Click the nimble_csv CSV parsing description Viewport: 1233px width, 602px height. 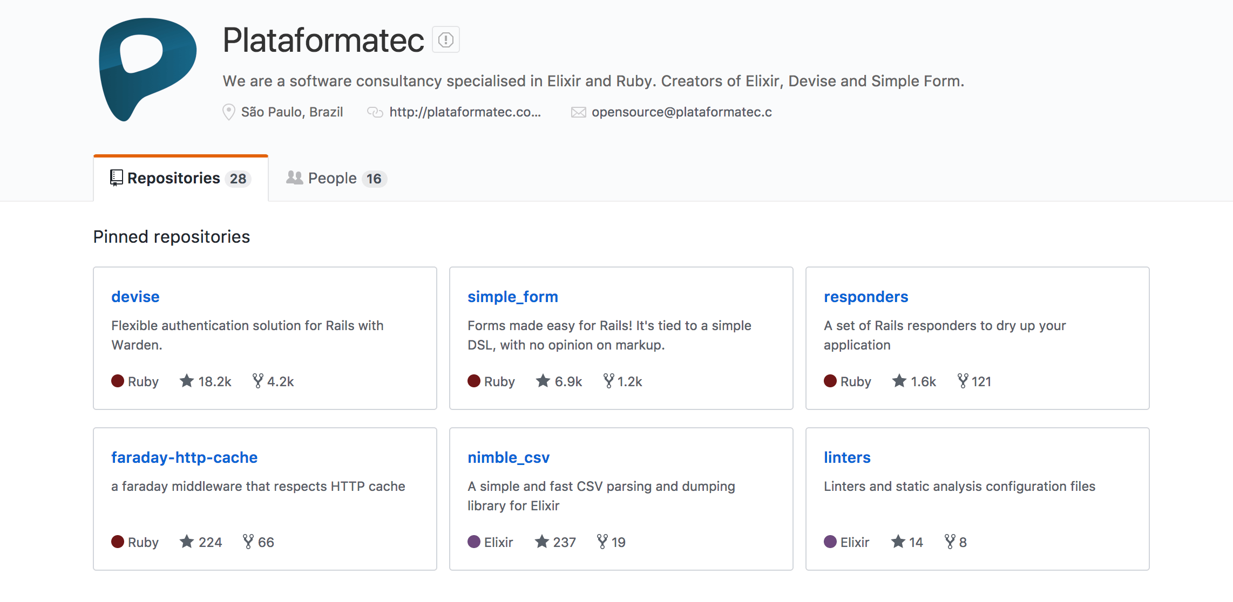click(x=601, y=496)
